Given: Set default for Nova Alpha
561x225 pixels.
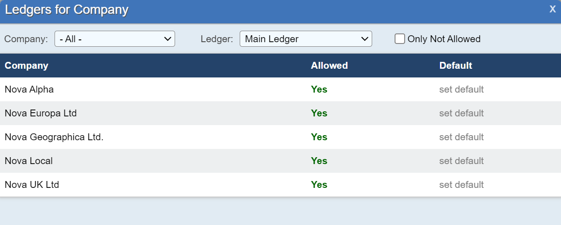Looking at the screenshot, I should pyautogui.click(x=461, y=89).
